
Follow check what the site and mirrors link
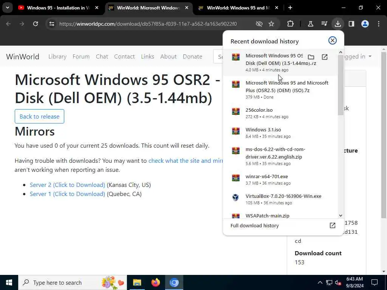click(185, 161)
